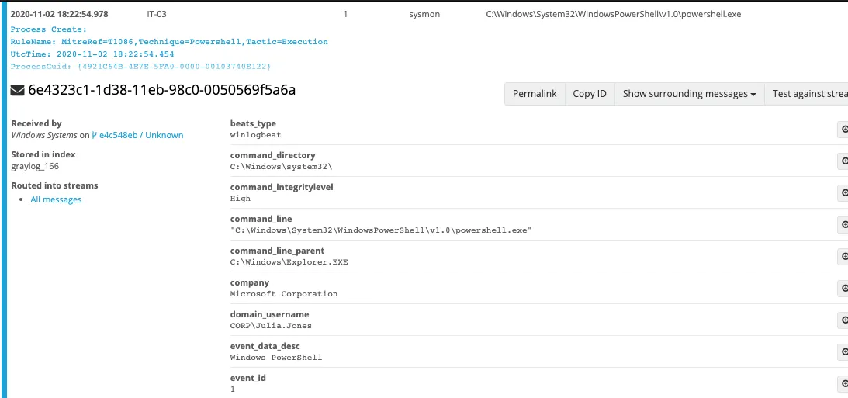Click the Permalink button
Image resolution: width=848 pixels, height=398 pixels.
(x=535, y=94)
